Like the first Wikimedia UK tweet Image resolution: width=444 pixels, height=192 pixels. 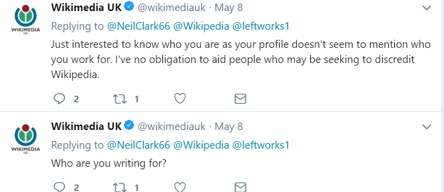(180, 99)
